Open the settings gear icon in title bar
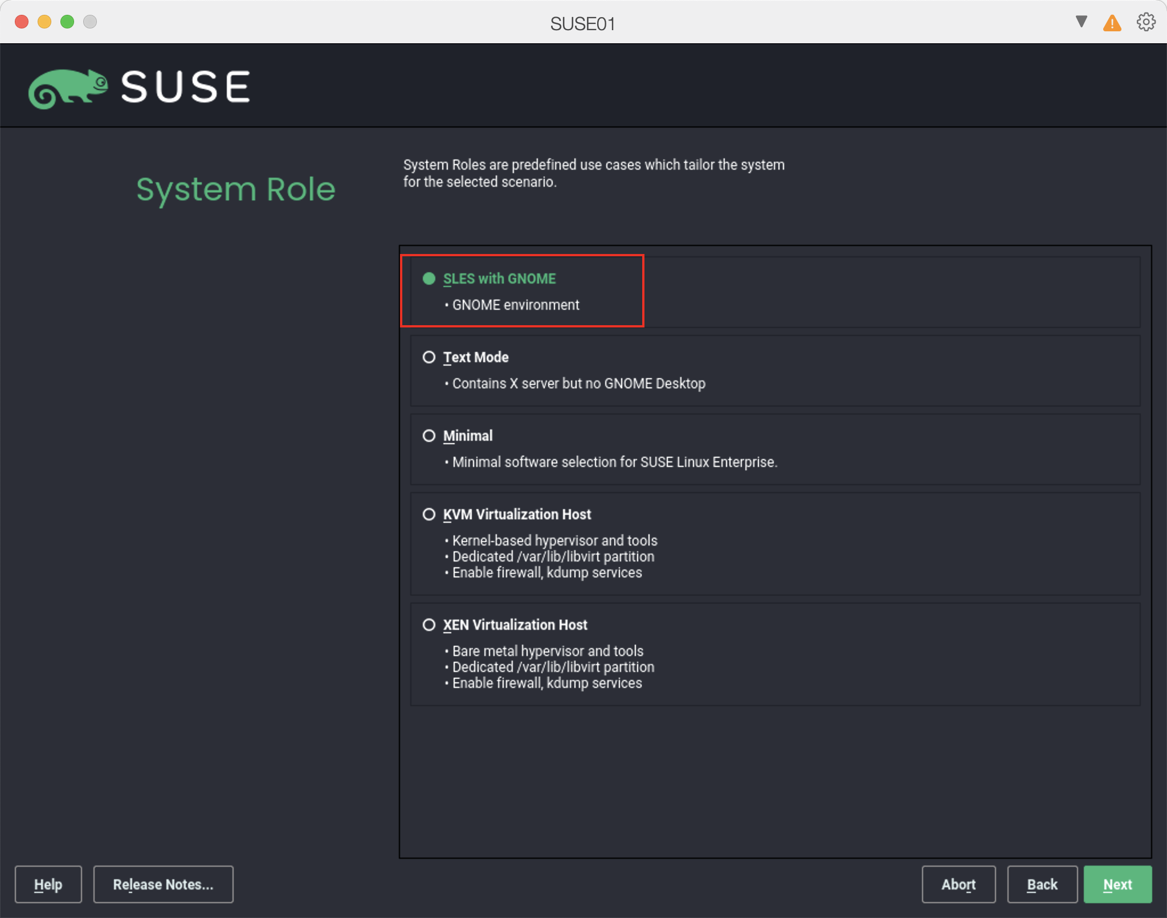 (x=1145, y=22)
